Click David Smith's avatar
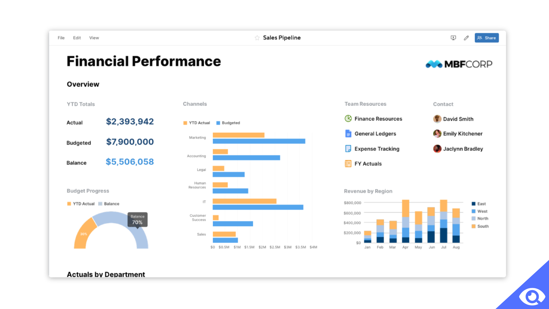This screenshot has height=309, width=549. (x=437, y=119)
